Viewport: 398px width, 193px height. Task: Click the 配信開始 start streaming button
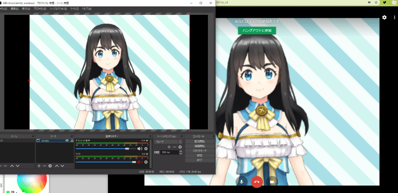click(200, 141)
